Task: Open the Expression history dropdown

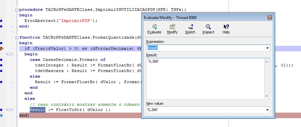Action: (x=267, y=48)
